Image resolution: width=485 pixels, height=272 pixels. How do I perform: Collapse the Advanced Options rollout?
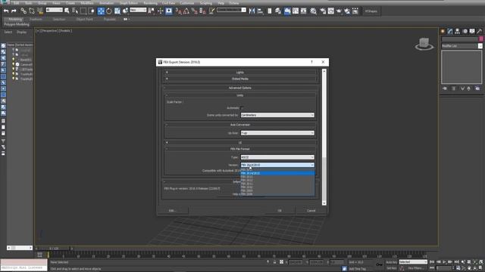[240, 88]
